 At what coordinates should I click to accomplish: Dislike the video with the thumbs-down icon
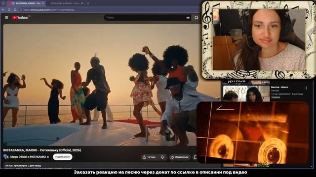[162, 157]
